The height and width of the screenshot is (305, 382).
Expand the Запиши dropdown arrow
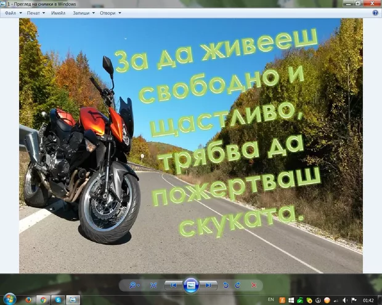click(x=93, y=13)
